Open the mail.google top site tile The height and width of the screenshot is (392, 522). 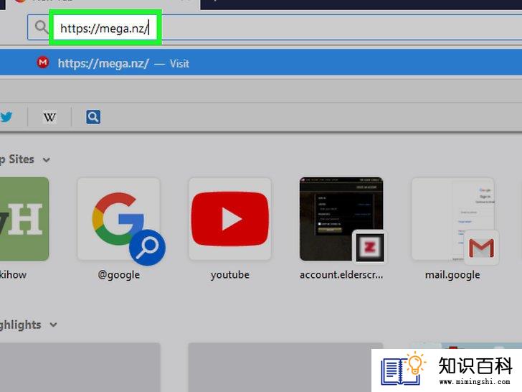tap(452, 219)
